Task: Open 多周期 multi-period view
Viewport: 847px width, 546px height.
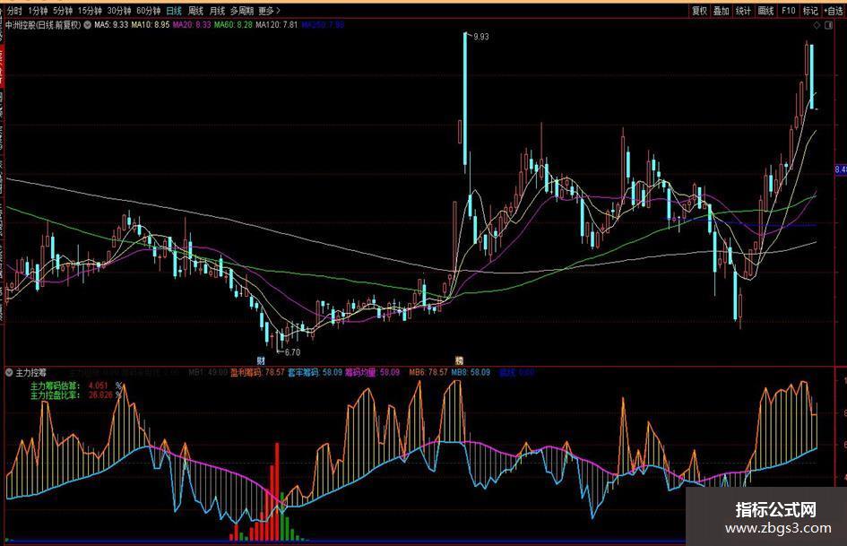Action: pyautogui.click(x=241, y=11)
